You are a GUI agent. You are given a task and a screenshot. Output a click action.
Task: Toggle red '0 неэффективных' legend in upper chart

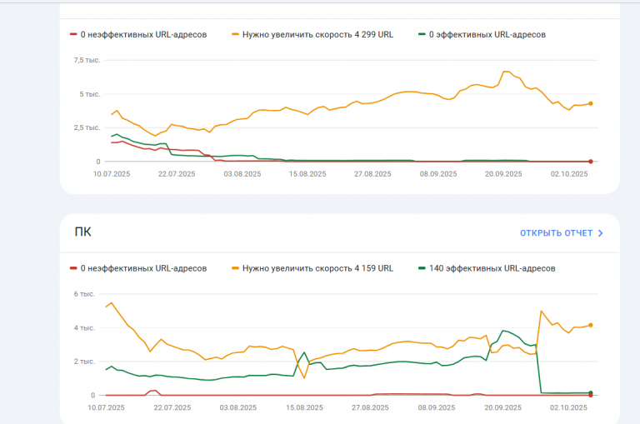(138, 35)
